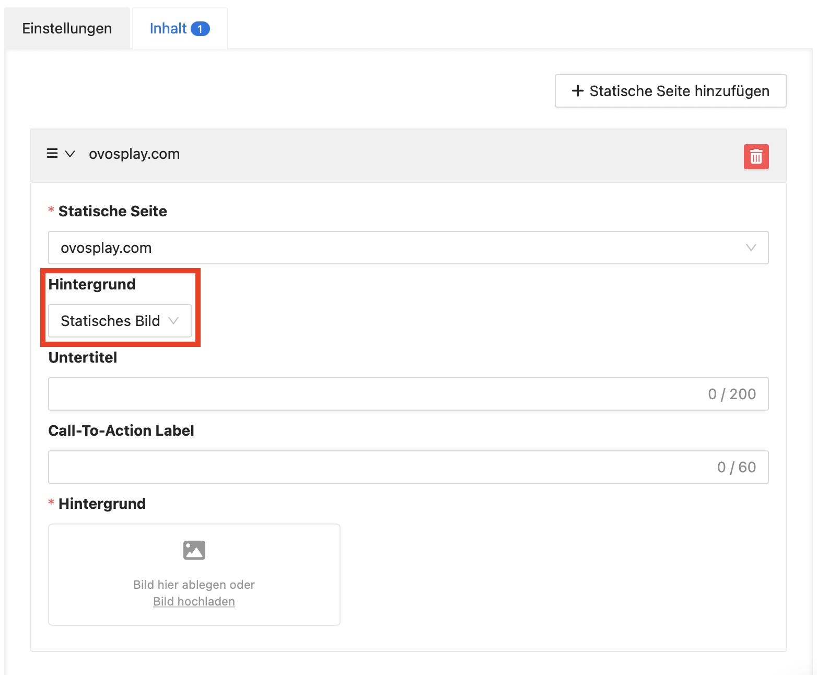Click the 'Statische Seite' field label

point(113,211)
